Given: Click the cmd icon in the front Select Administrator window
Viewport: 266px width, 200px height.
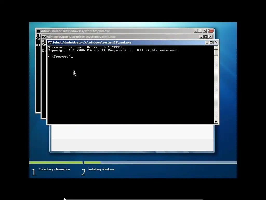Looking at the screenshot, I should tap(50, 42).
